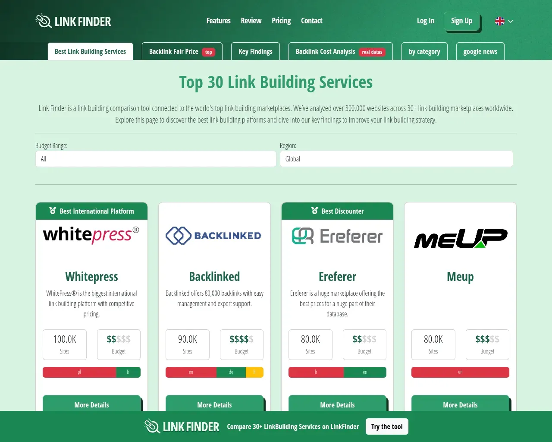Go to Features in the top navigation
552x442 pixels.
[219, 21]
